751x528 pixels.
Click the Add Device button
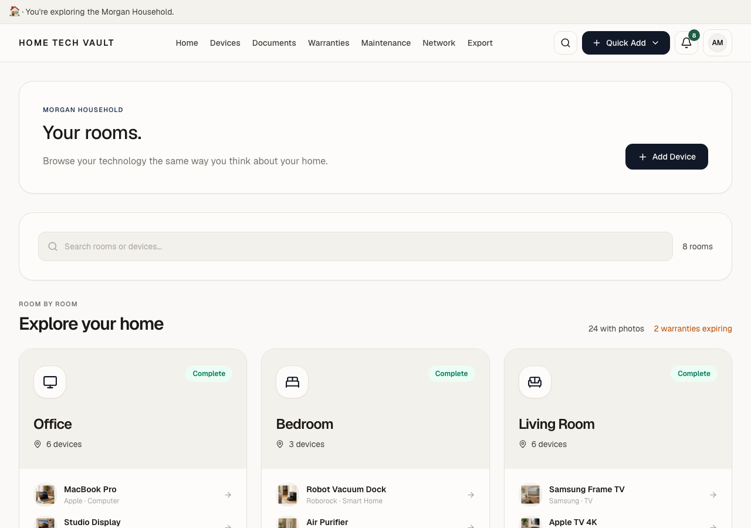click(x=667, y=157)
